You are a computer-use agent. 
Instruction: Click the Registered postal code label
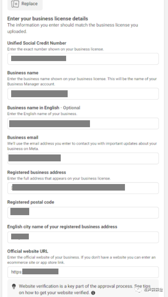pyautogui.click(x=31, y=202)
